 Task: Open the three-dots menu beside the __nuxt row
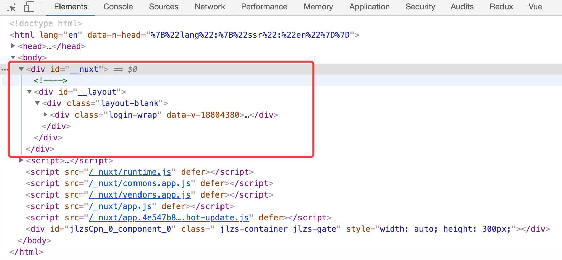(x=4, y=70)
